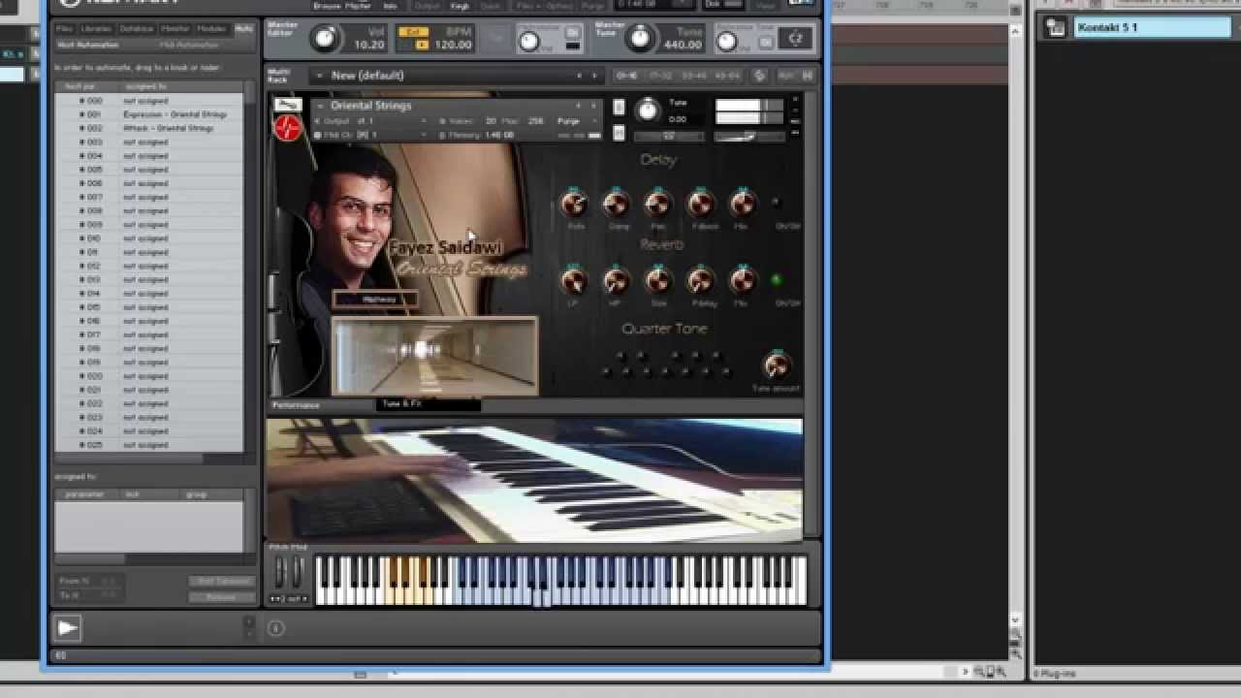The image size is (1241, 698).
Task: Switch to the Monitor browser tab
Action: 175,29
